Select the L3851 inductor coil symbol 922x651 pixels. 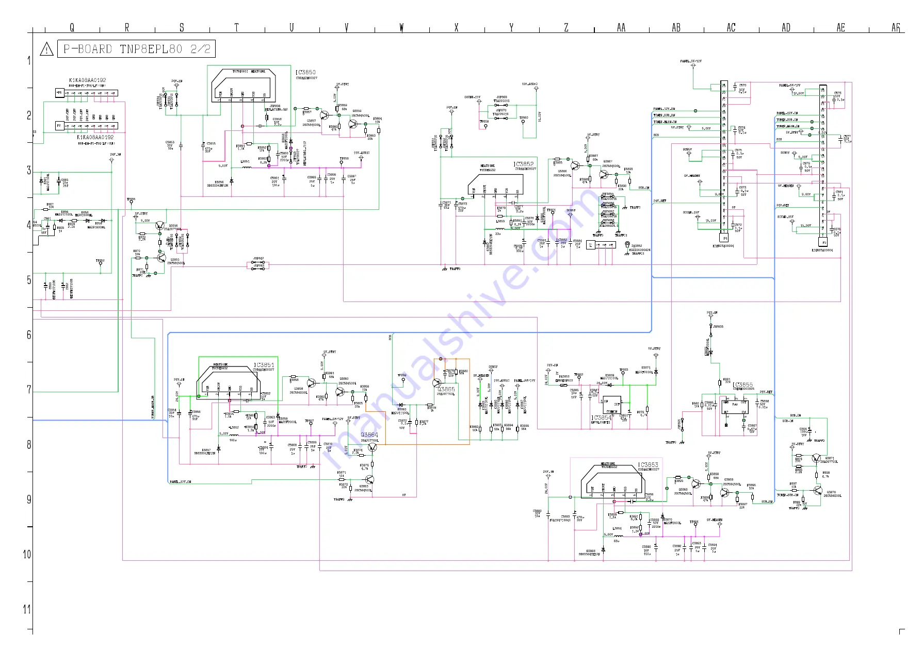point(247,167)
